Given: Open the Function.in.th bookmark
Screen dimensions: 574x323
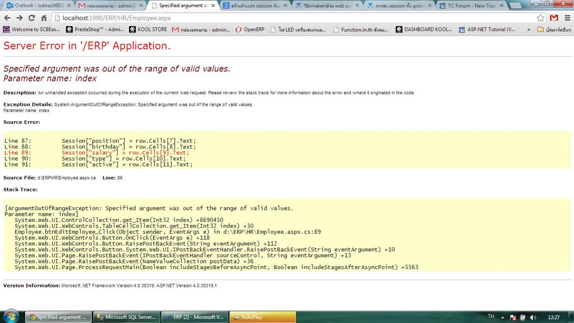Looking at the screenshot, I should coord(361,29).
